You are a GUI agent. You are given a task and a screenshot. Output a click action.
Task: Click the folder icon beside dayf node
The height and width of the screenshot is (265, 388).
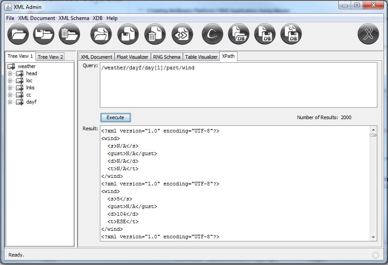point(20,102)
